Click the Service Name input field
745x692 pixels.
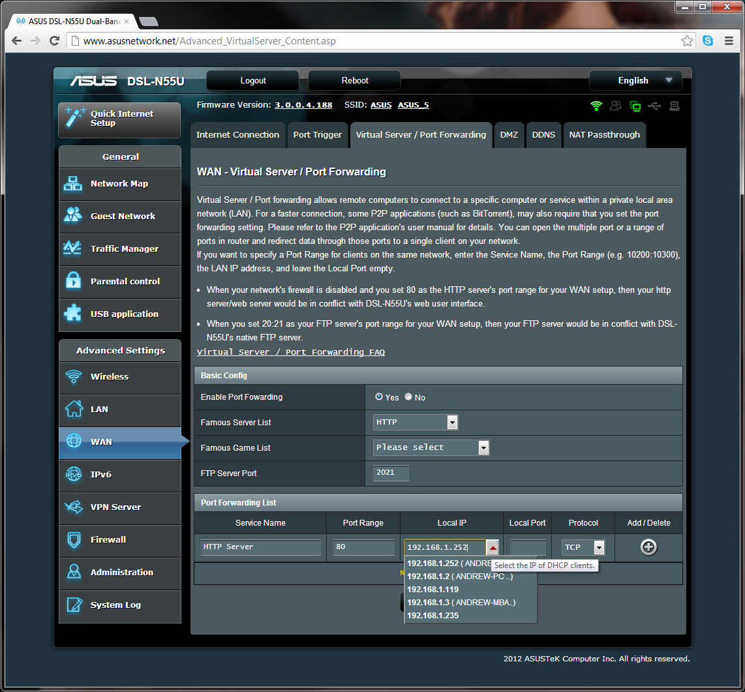tap(261, 547)
